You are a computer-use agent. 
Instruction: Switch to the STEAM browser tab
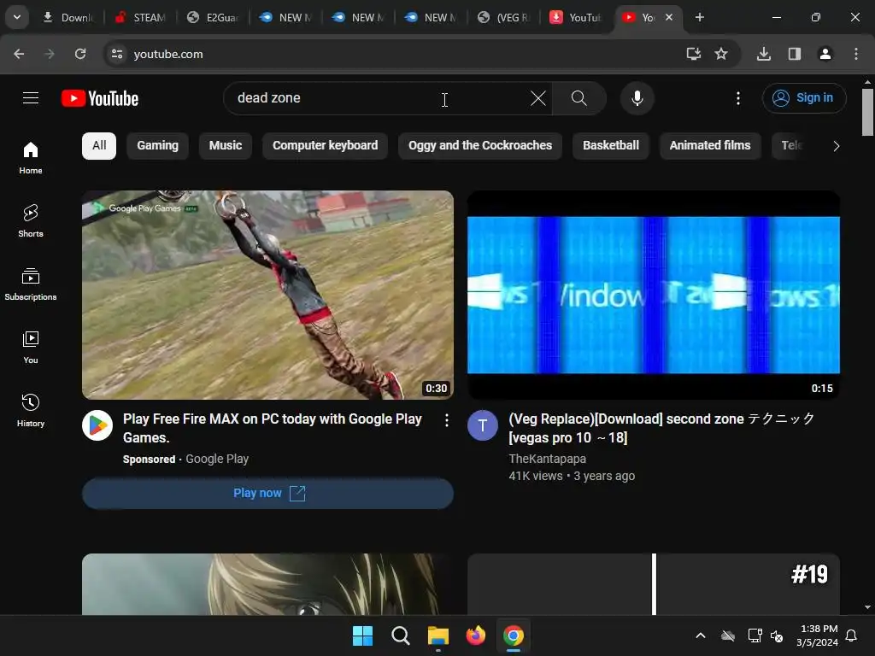point(140,17)
